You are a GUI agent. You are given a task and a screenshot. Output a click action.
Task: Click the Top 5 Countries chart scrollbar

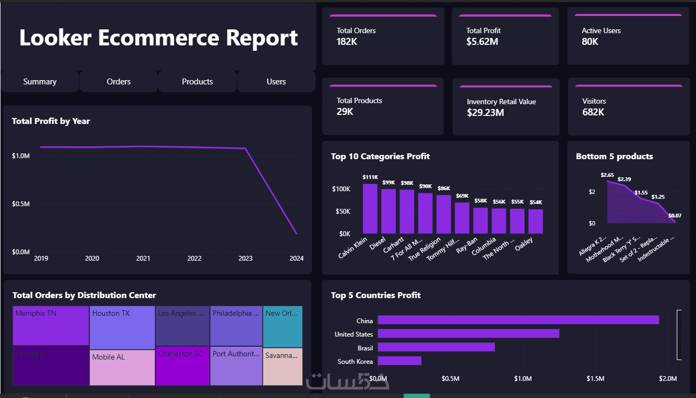[679, 335]
